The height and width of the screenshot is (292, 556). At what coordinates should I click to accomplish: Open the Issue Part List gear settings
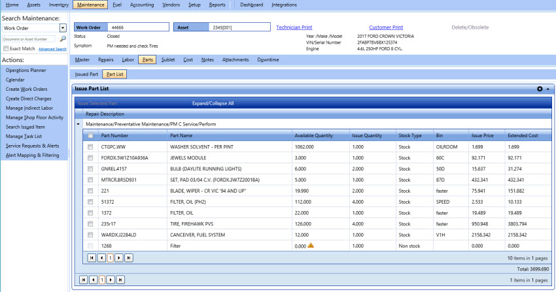coord(540,89)
